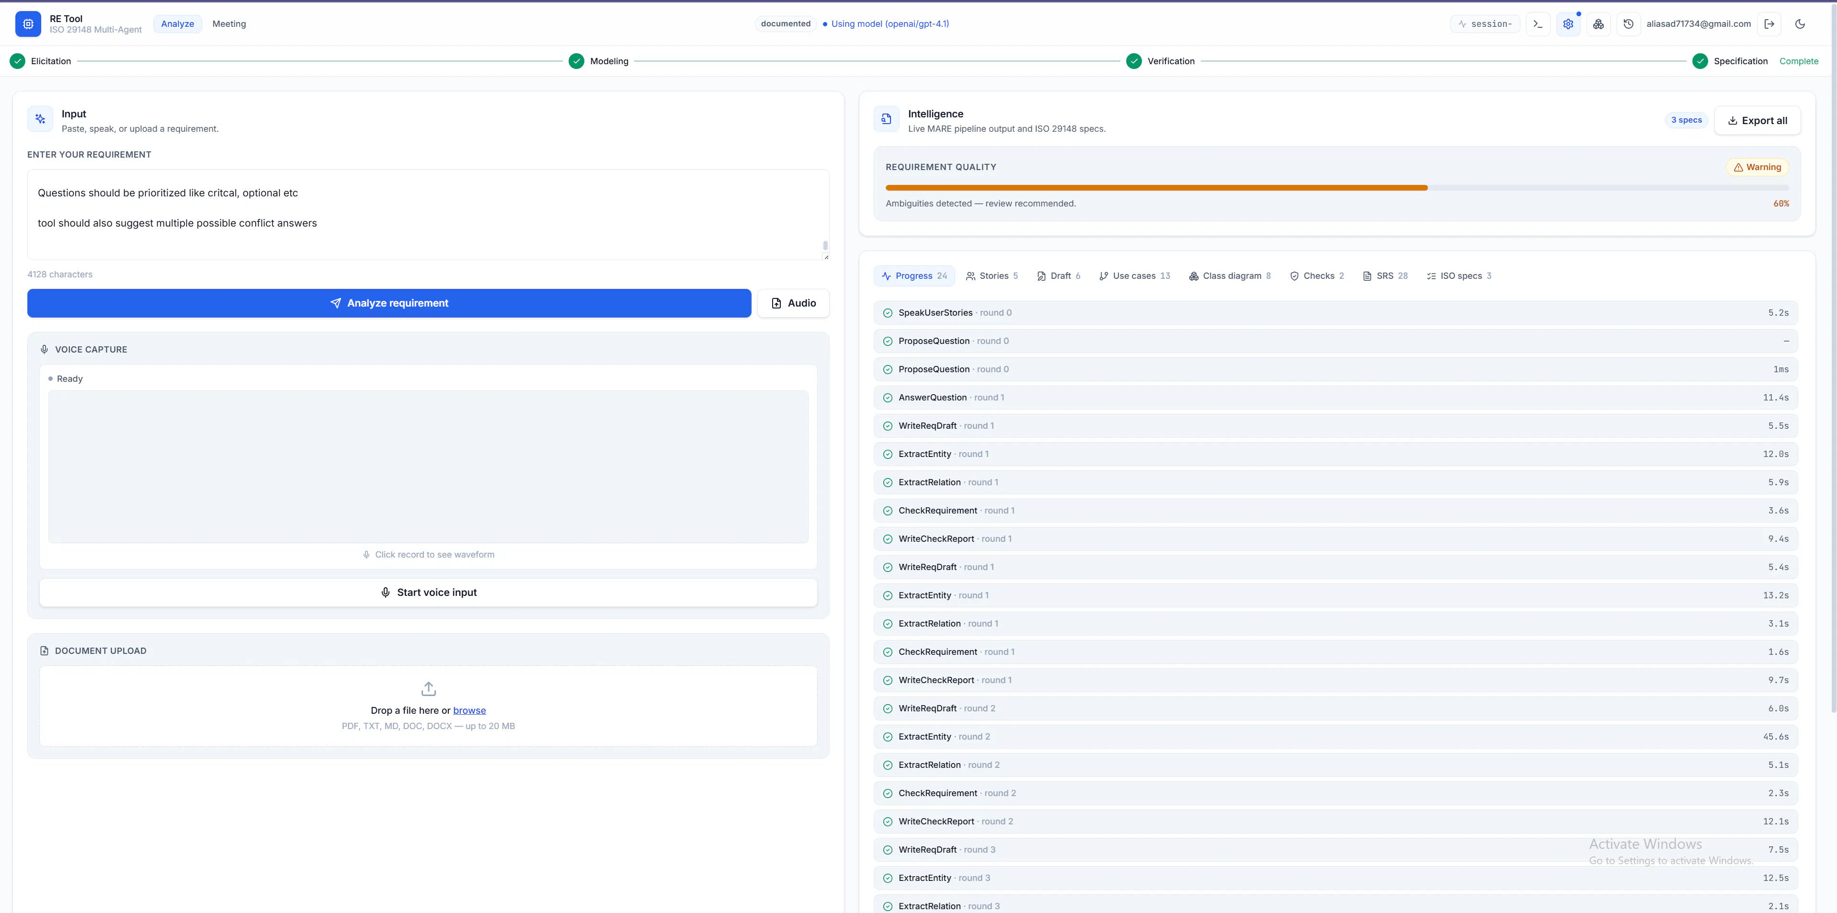Click the voice waveform display area
This screenshot has width=1837, height=913.
tap(429, 467)
